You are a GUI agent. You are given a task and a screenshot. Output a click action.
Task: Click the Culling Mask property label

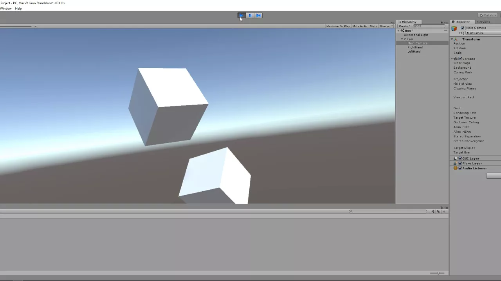(x=463, y=73)
